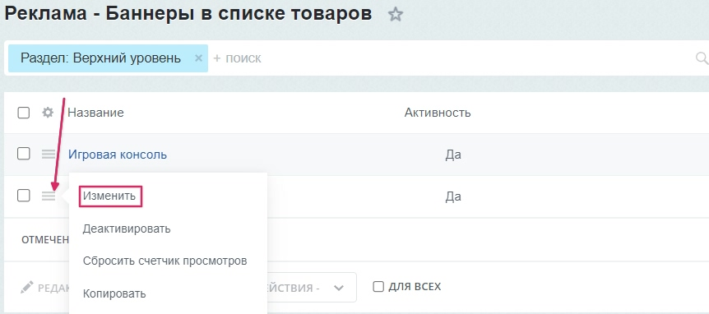Add the page to favorites with the star icon
This screenshot has width=709, height=314.
(395, 15)
